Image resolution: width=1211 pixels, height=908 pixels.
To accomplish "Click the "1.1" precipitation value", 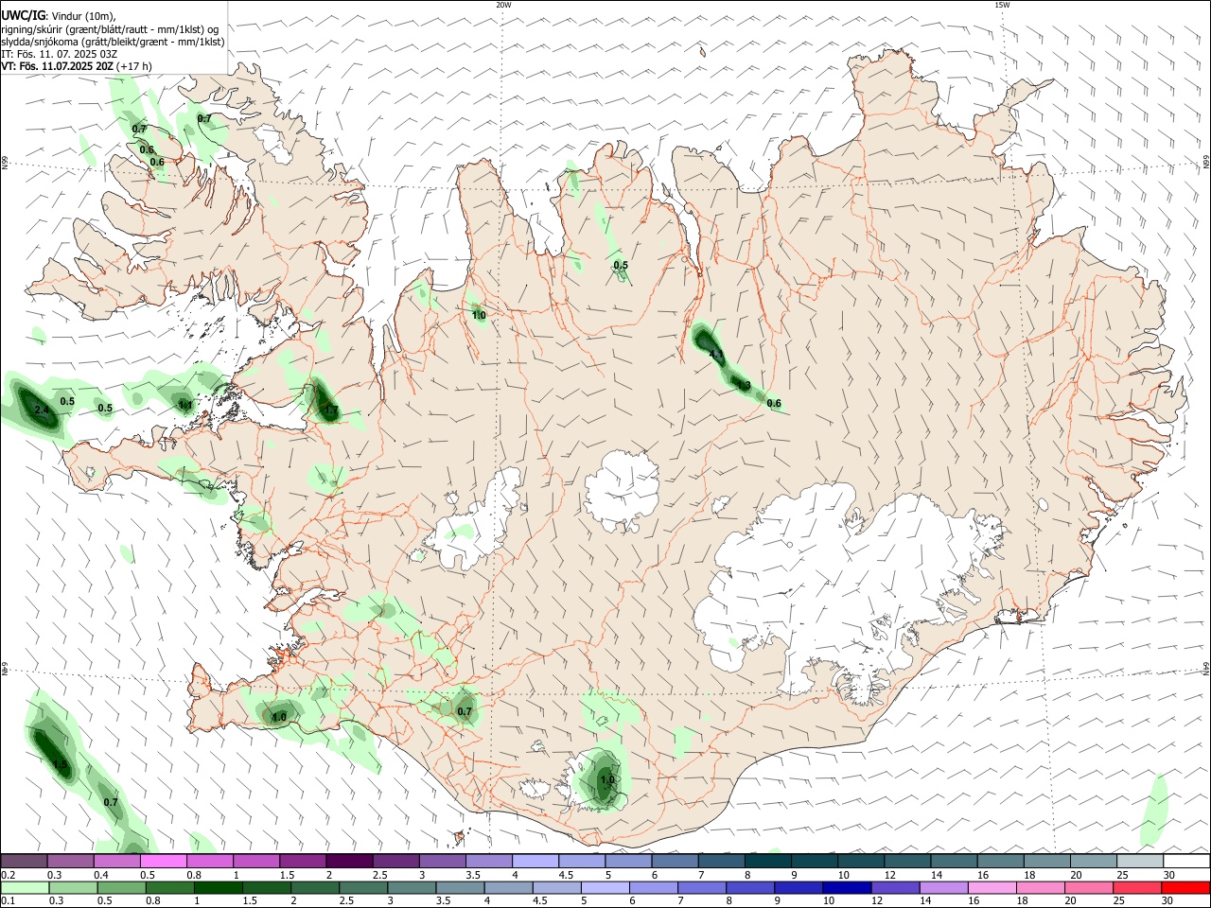I will click(x=185, y=405).
